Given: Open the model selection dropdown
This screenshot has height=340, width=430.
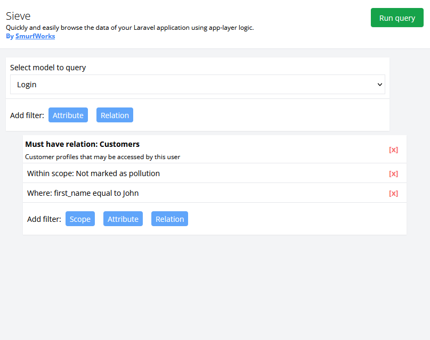Looking at the screenshot, I should click(x=197, y=84).
